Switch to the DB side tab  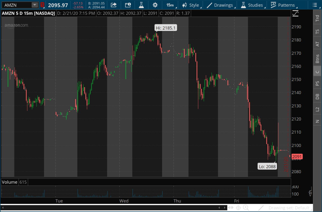pyautogui.click(x=317, y=96)
